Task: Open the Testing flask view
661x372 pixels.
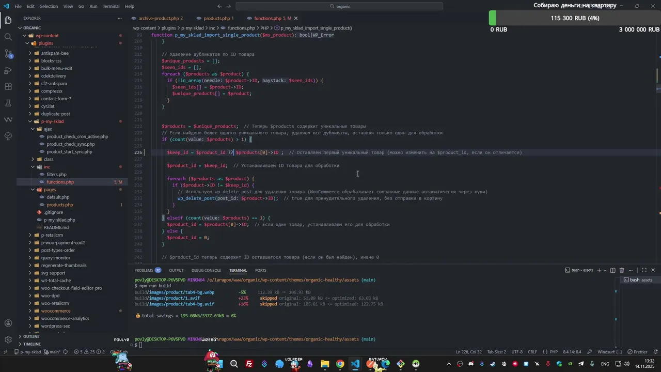Action: tap(8, 103)
